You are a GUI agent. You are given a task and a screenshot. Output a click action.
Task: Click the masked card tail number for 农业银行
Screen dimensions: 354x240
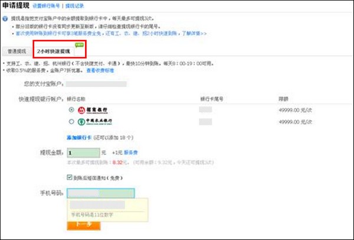click(205, 122)
